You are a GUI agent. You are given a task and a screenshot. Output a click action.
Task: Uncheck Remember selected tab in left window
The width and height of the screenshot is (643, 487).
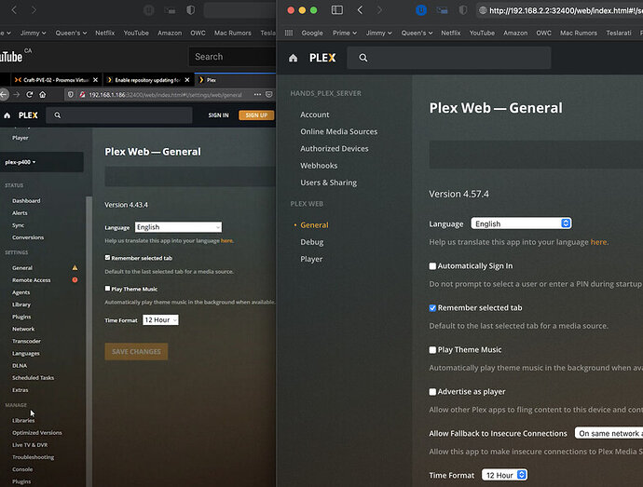(107, 257)
